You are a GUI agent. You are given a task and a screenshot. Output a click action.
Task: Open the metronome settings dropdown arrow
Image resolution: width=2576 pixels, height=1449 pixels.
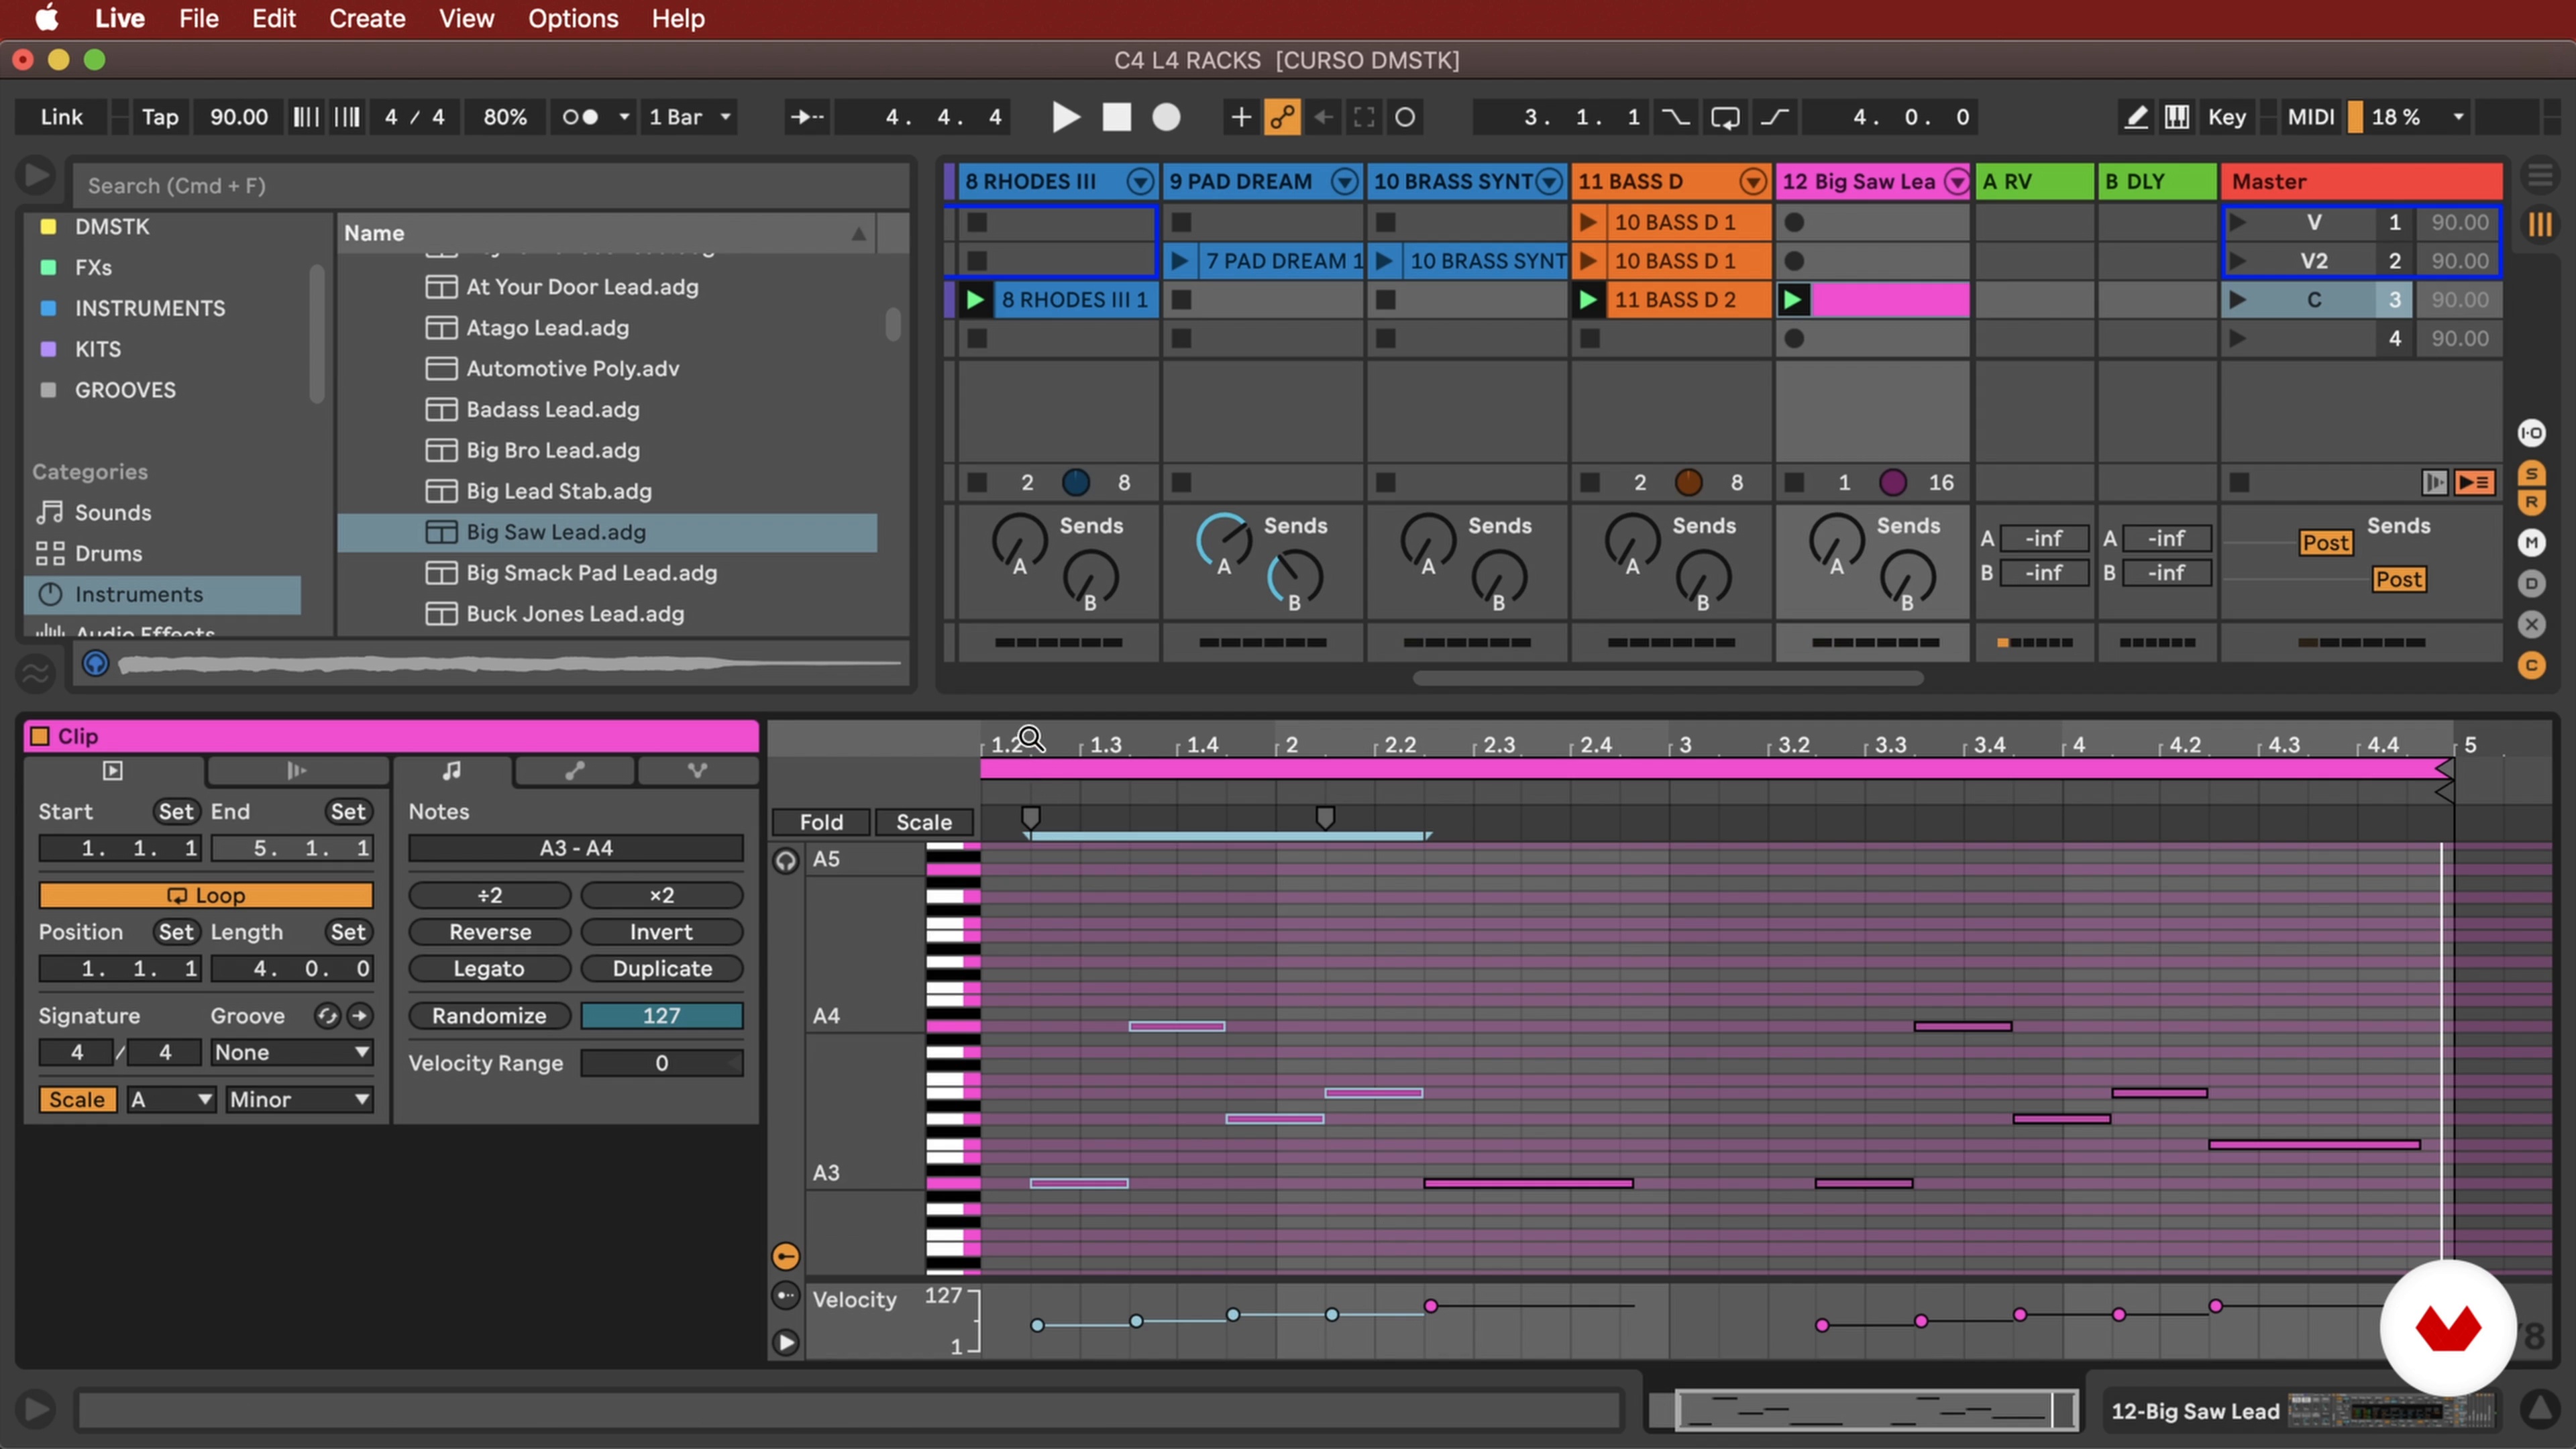pyautogui.click(x=624, y=117)
